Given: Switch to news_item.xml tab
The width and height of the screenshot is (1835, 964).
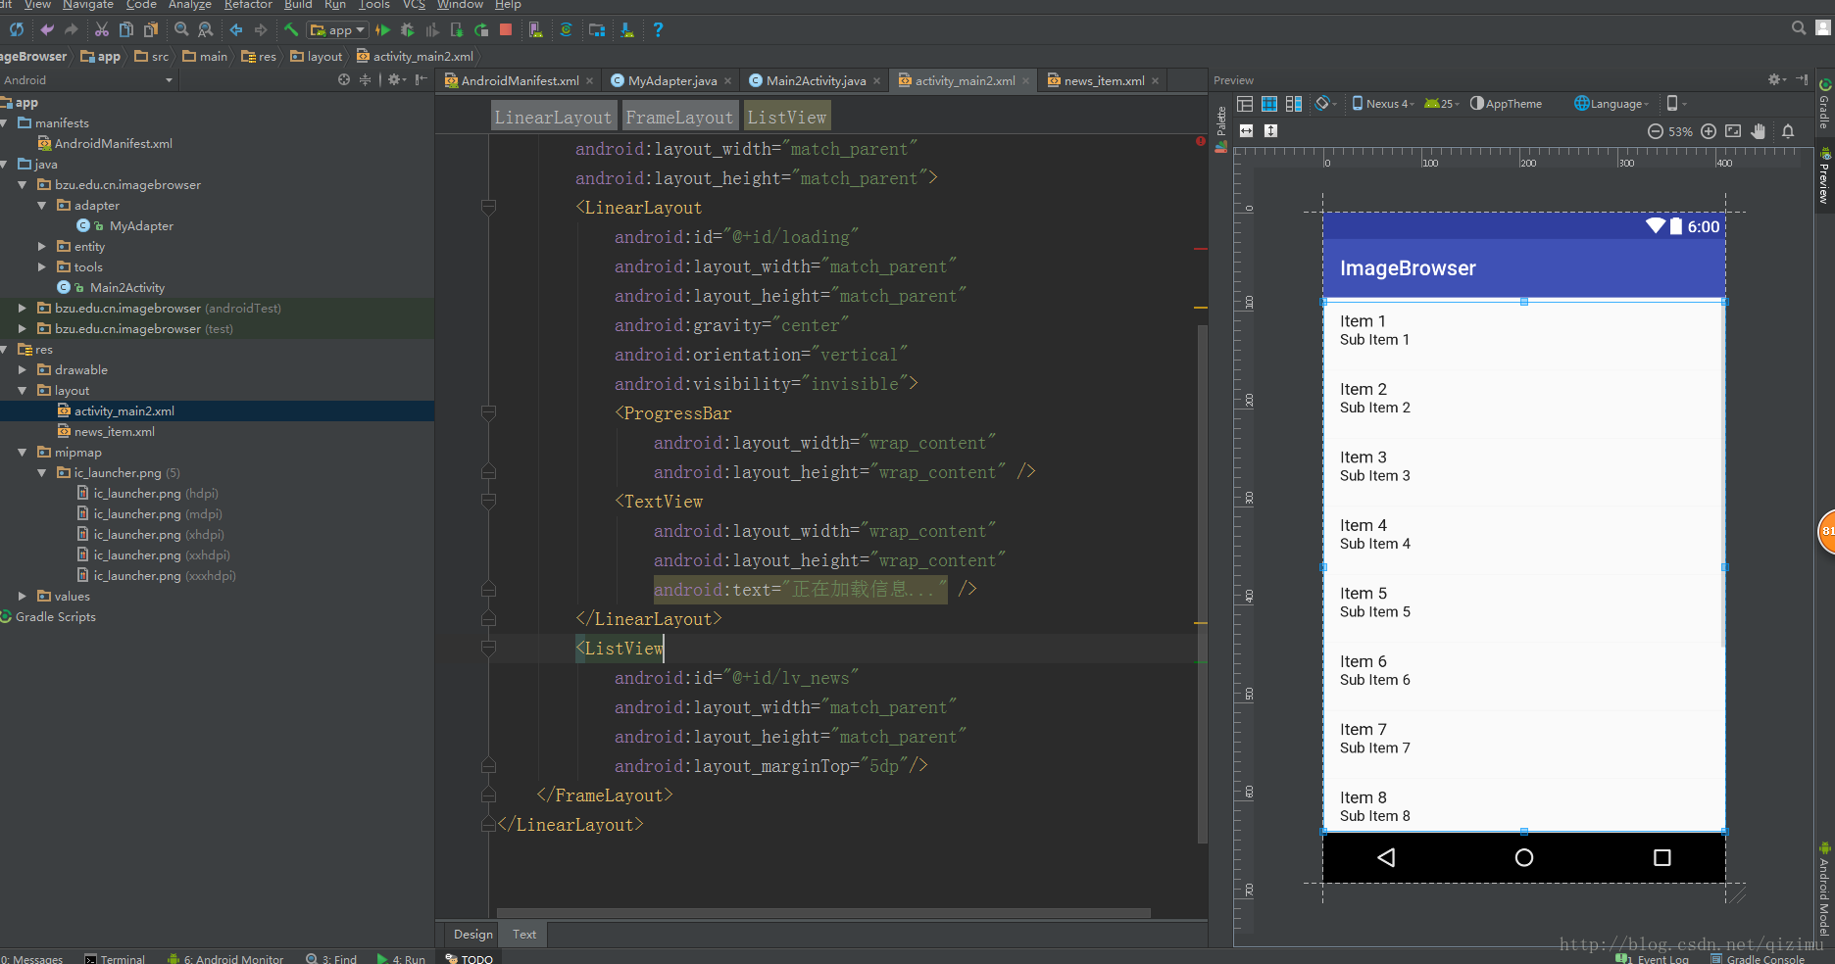Looking at the screenshot, I should tap(1104, 80).
